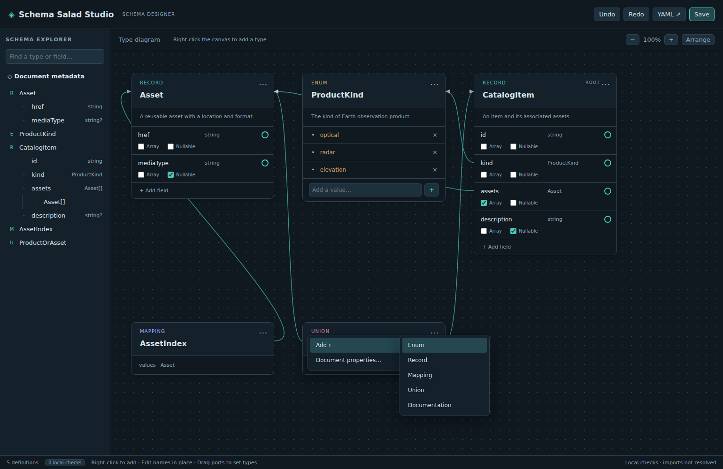Click the description field type port

point(608,219)
